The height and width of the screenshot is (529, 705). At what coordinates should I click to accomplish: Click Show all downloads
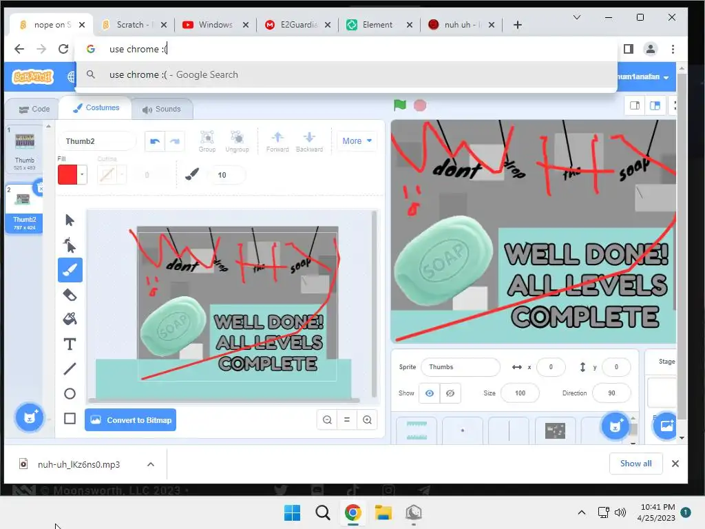(x=635, y=464)
